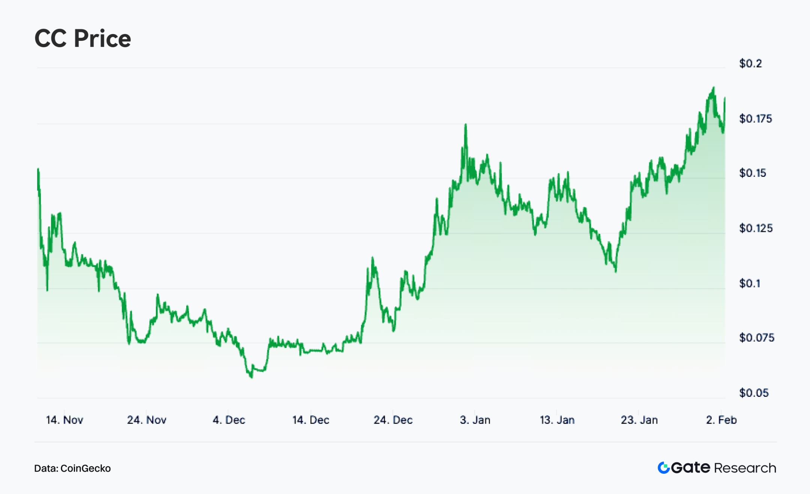Select the 13. Jan date label
Screen dimensions: 810x494
coord(557,420)
